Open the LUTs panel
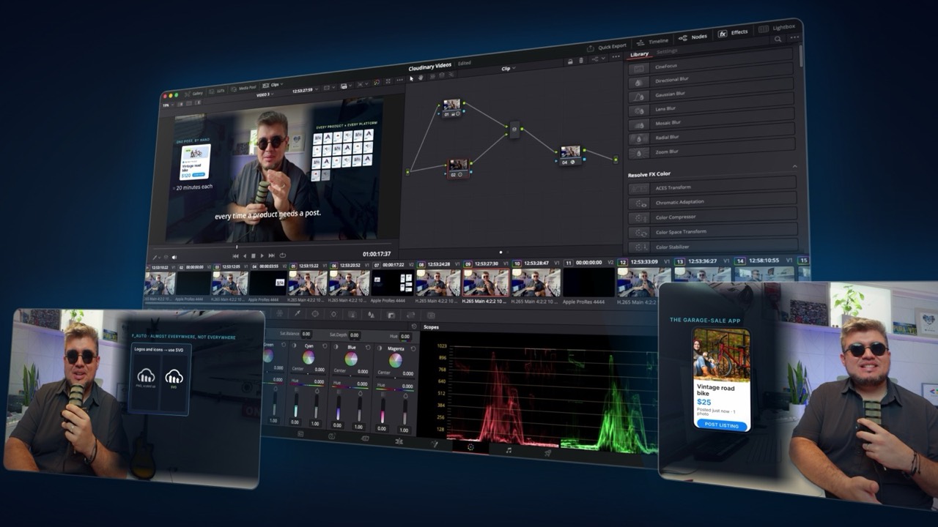The width and height of the screenshot is (938, 527). 218,91
